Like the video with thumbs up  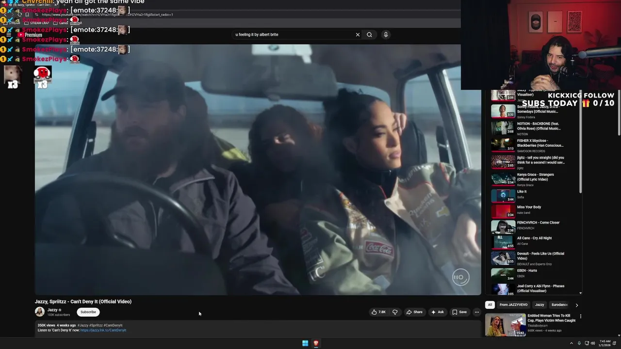379,312
